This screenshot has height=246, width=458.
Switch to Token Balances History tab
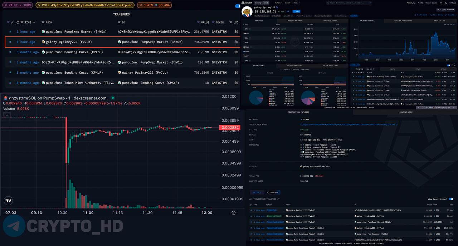click(x=403, y=21)
